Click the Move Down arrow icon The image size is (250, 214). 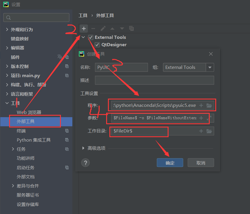click(122, 29)
